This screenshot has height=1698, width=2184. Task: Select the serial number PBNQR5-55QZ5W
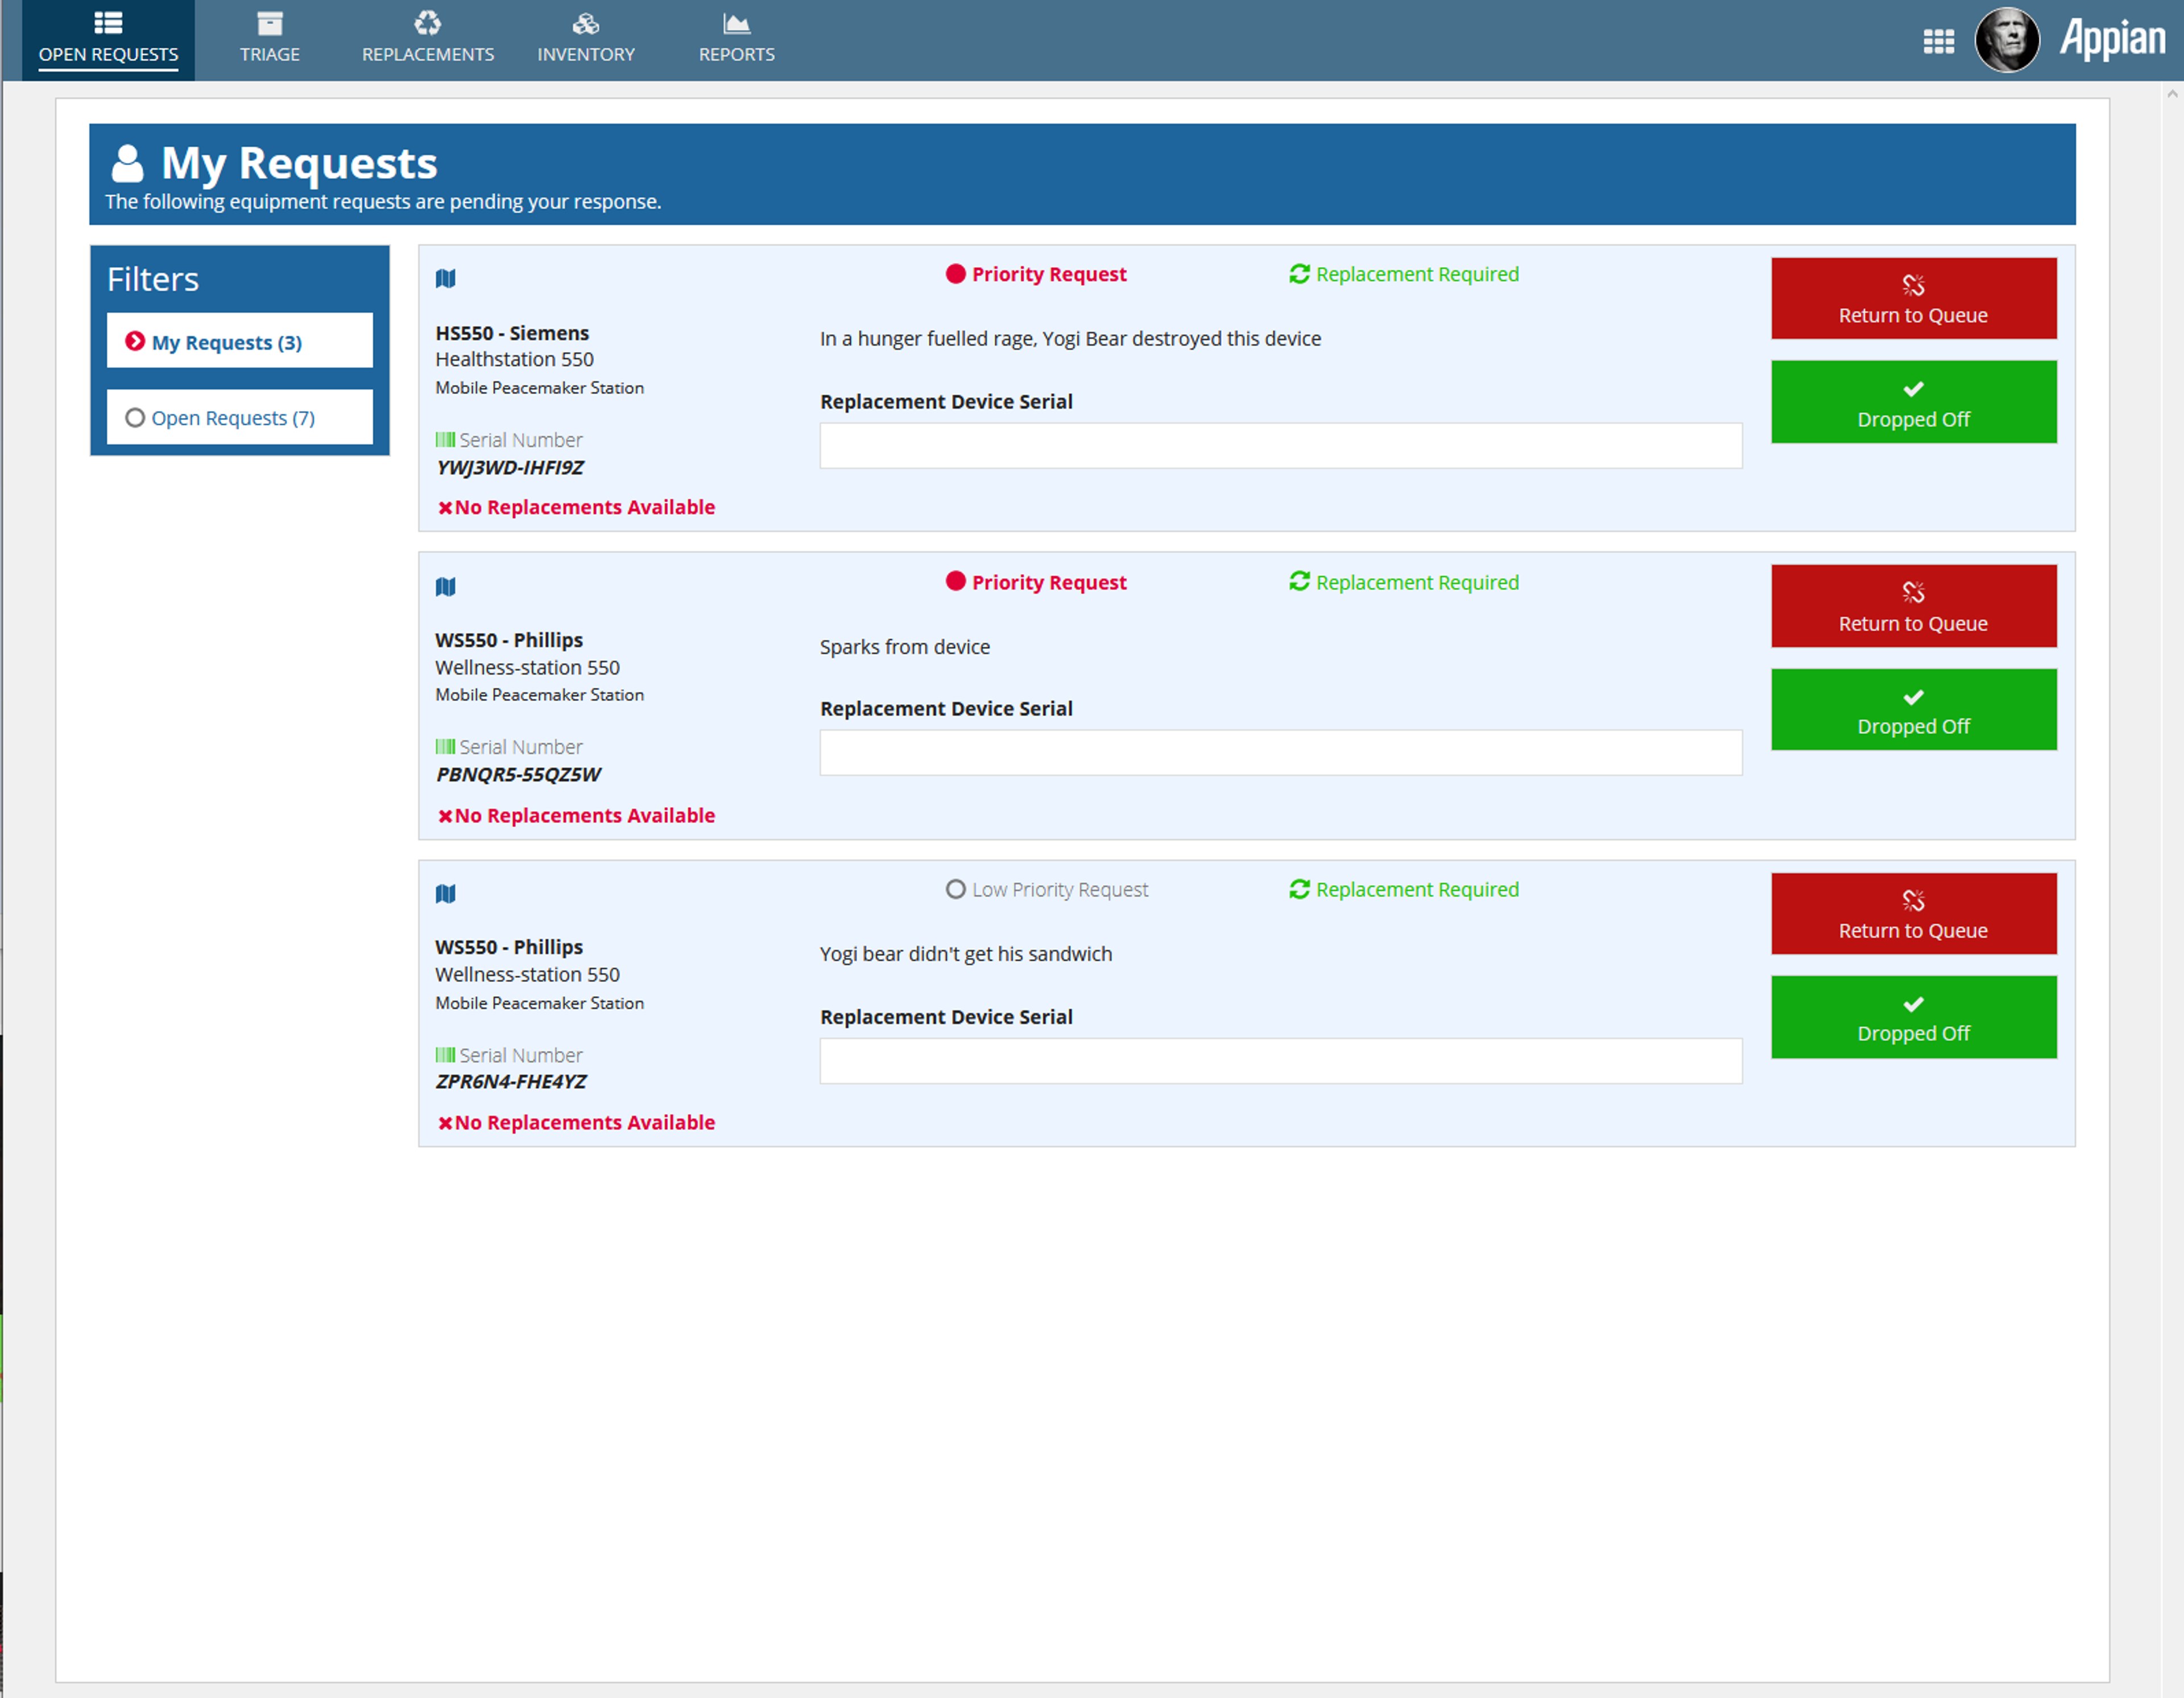point(519,774)
